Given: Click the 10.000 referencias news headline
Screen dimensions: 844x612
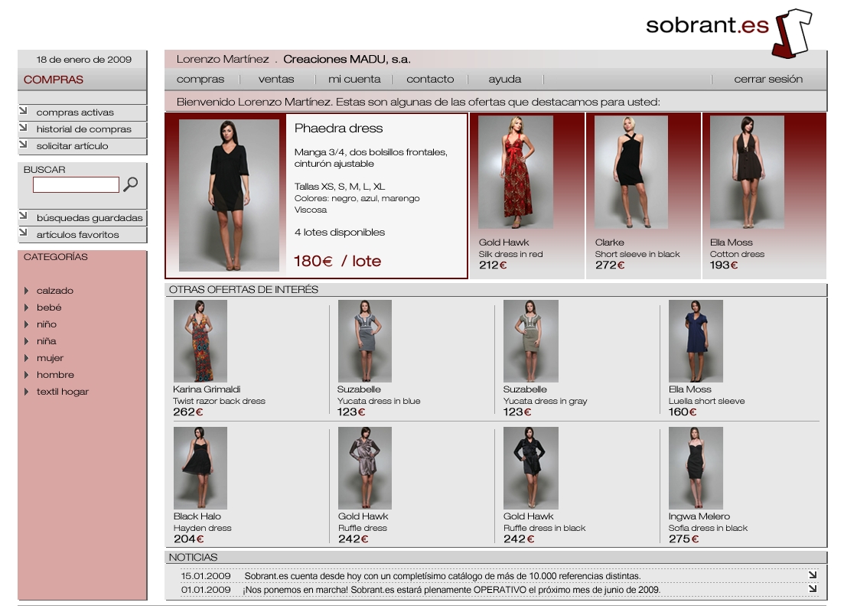Looking at the screenshot, I should click(x=442, y=576).
